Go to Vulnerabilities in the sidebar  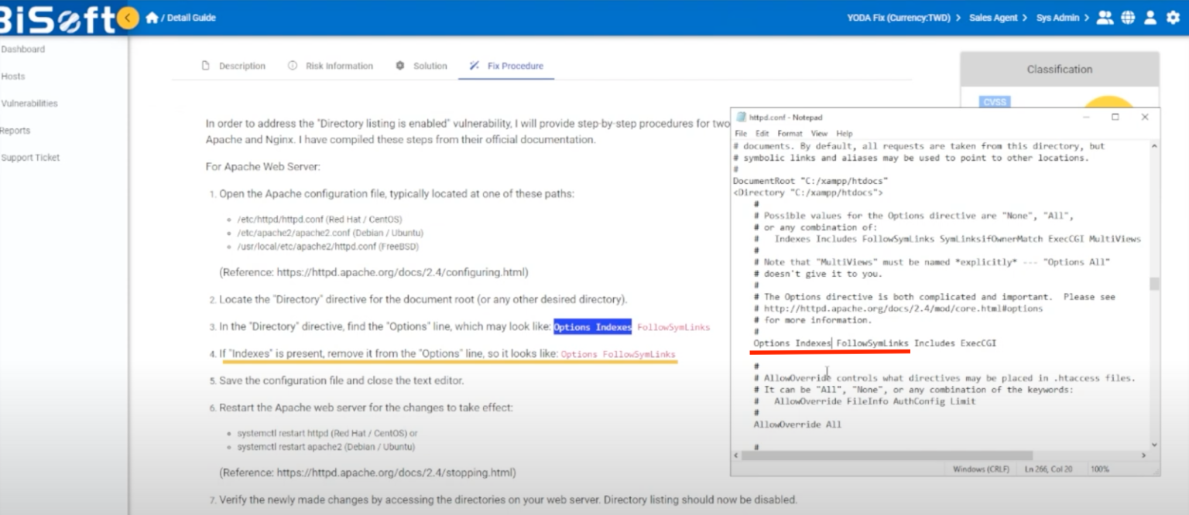point(29,104)
